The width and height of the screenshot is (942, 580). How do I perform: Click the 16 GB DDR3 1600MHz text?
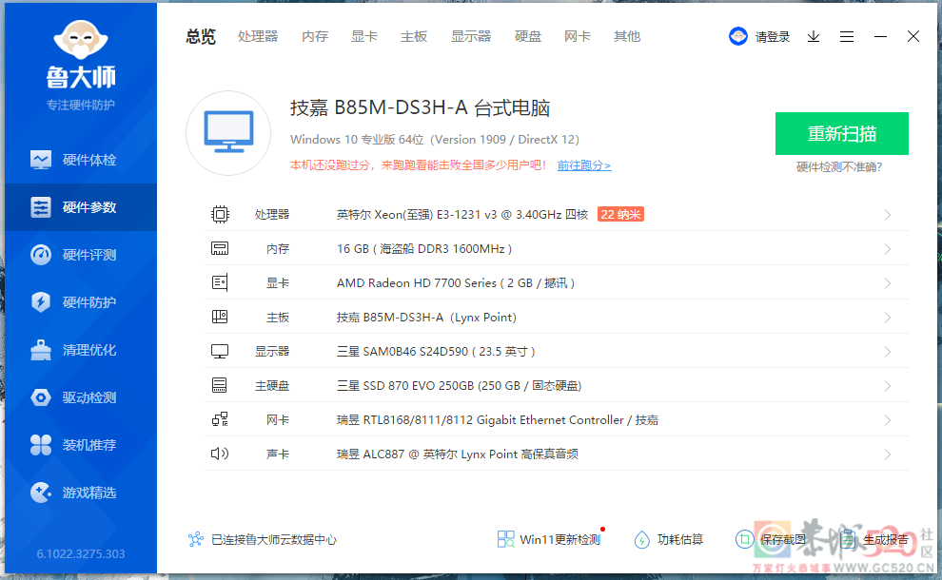[424, 248]
